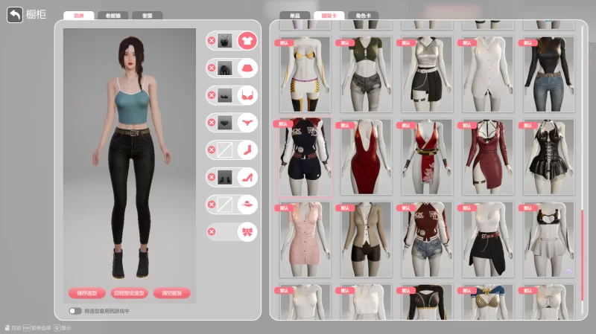Switch to the third character tab
This screenshot has height=334, width=596.
(147, 16)
